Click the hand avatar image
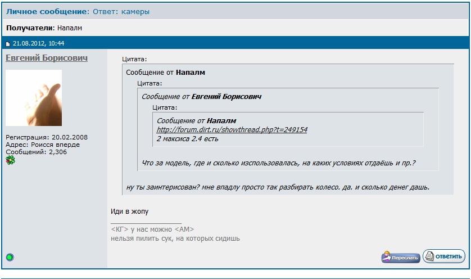471x279 pixels. pyautogui.click(x=34, y=98)
